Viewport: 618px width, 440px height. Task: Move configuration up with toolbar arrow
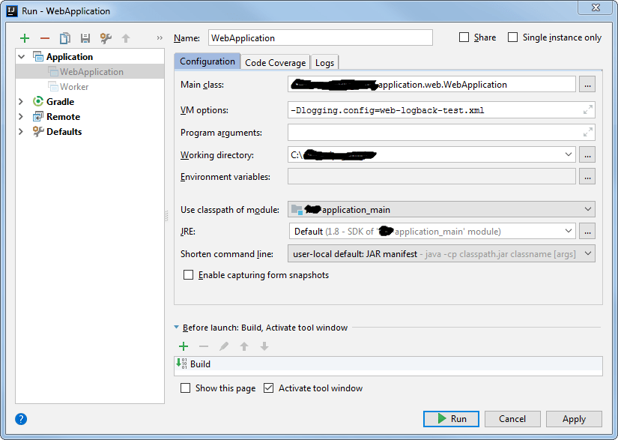pyautogui.click(x=126, y=38)
